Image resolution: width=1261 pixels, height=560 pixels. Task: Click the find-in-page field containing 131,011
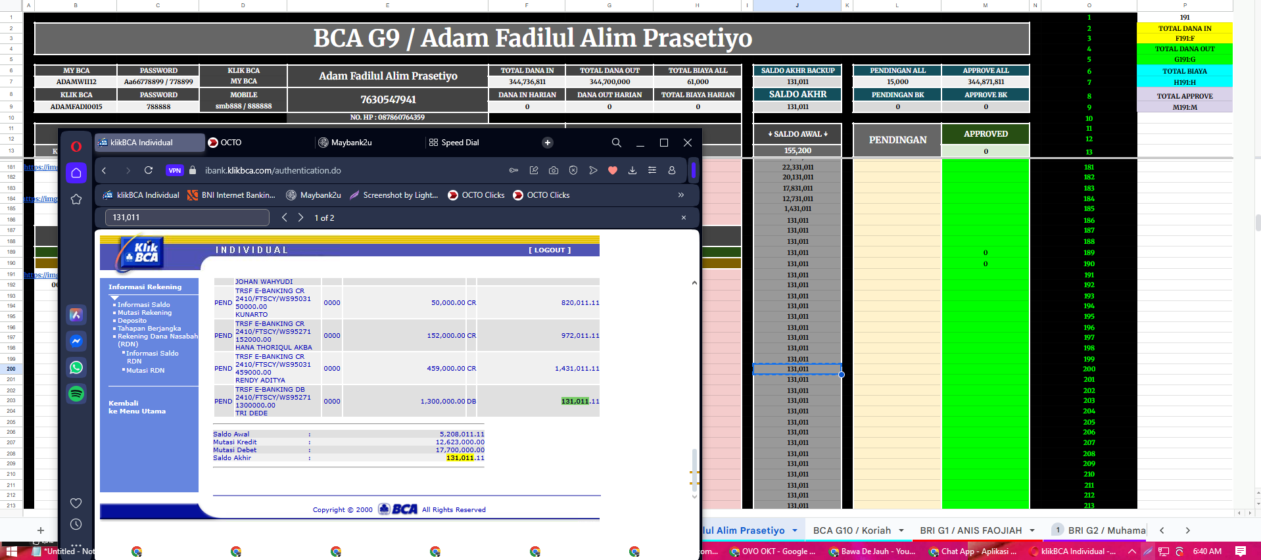point(187,218)
